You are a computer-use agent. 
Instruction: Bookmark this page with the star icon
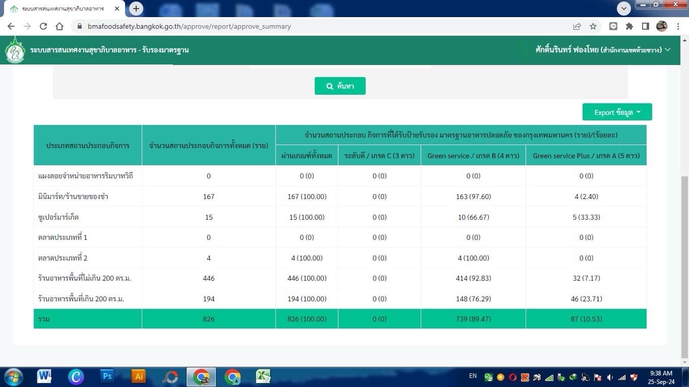click(x=593, y=26)
